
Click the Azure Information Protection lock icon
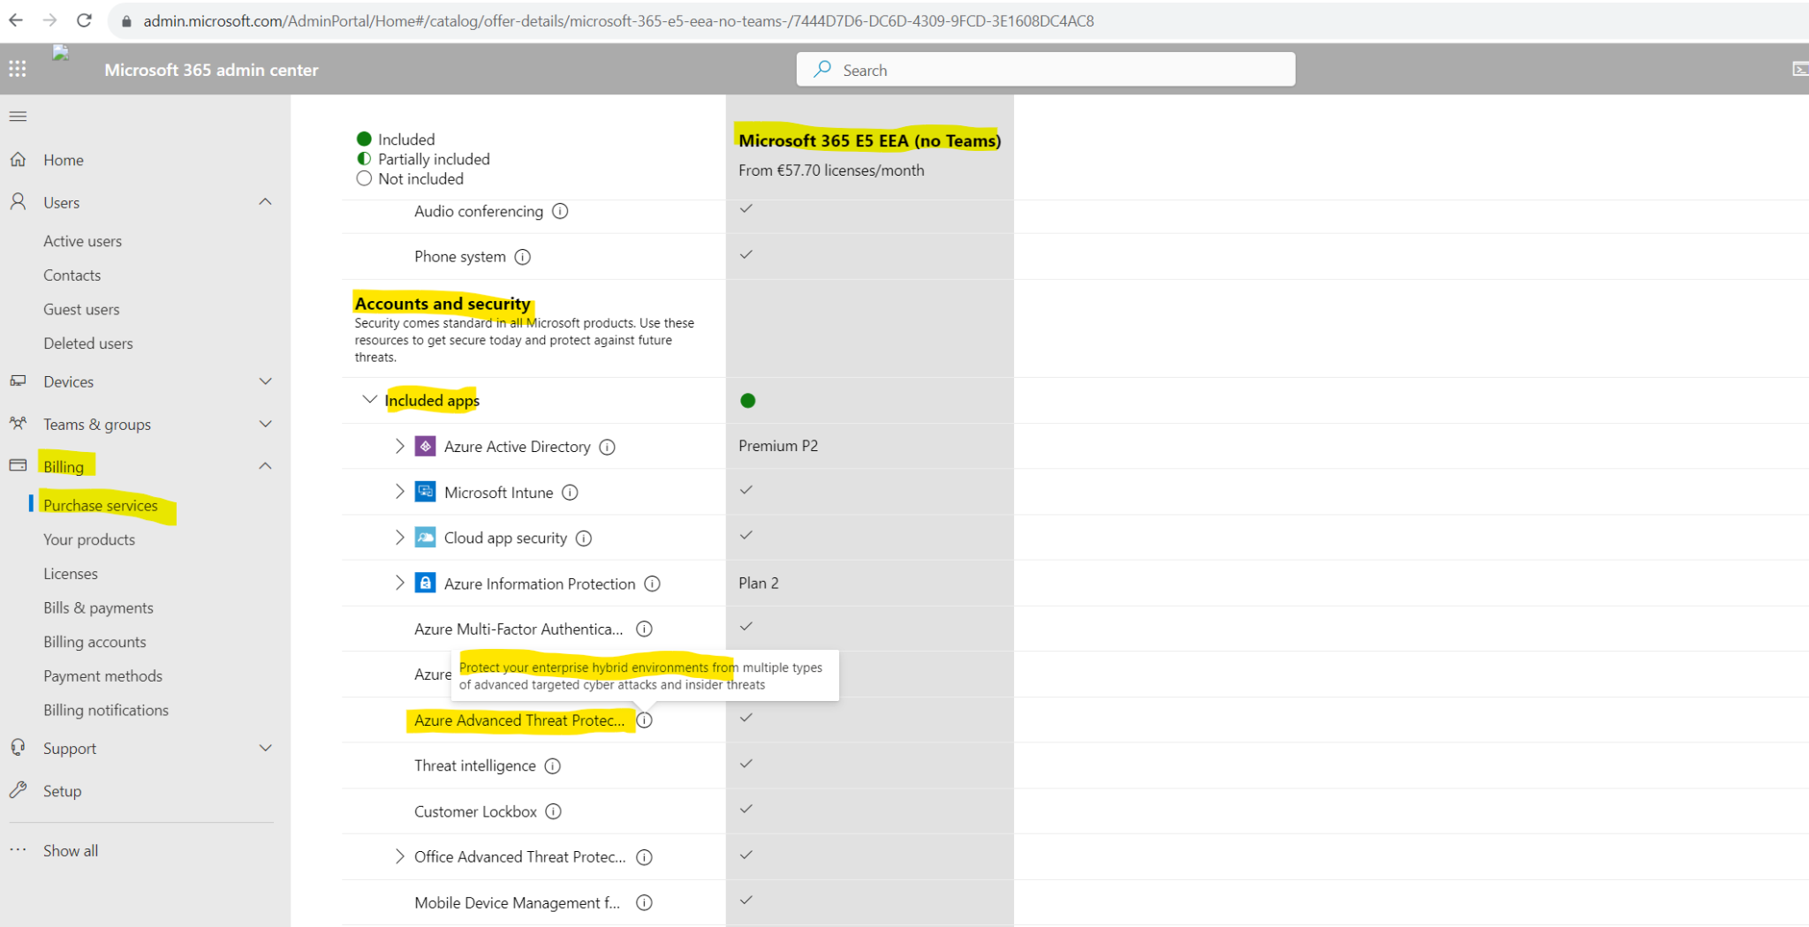pos(426,583)
